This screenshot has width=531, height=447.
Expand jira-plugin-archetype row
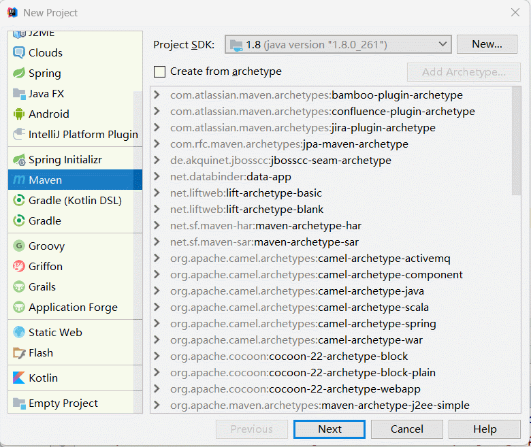pyautogui.click(x=157, y=128)
